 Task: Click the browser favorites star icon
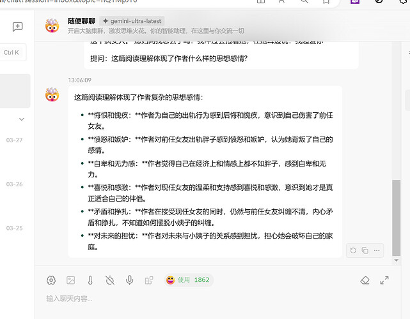click(x=326, y=1)
